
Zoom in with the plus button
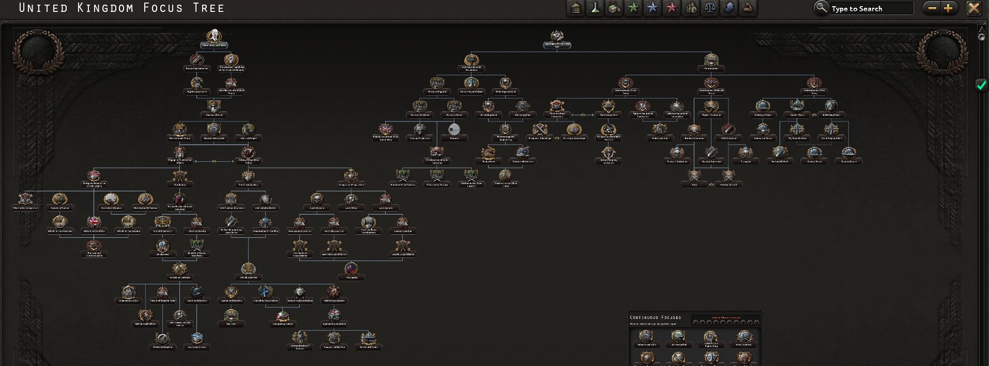[x=948, y=8]
